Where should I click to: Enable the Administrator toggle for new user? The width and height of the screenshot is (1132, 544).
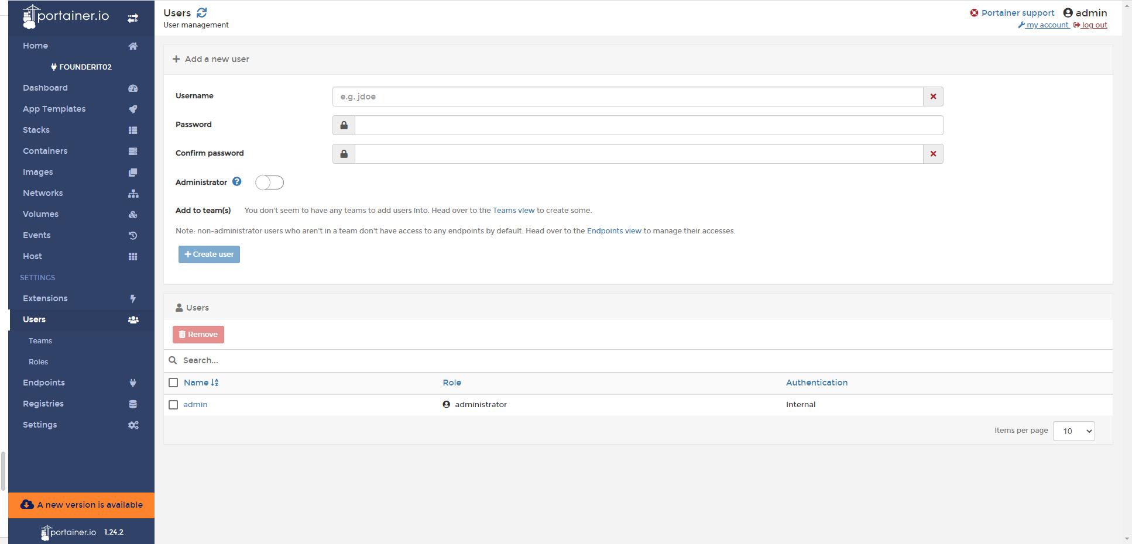[269, 183]
